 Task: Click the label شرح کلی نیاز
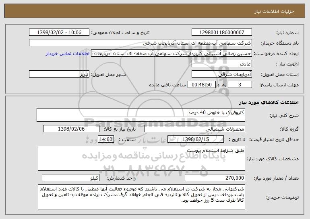284,115
